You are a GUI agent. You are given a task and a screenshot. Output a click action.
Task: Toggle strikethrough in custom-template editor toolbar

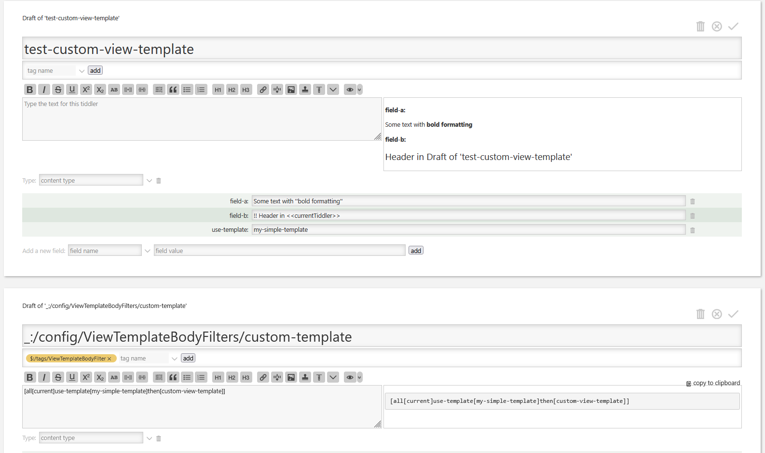coord(58,377)
